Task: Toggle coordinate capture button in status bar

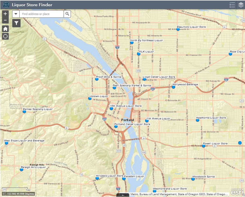Action: [x=3, y=194]
